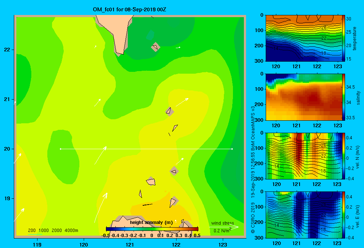364x248 pixels.
Task: Click the "vel. E (m/s)" axis label
Action: pos(358,216)
